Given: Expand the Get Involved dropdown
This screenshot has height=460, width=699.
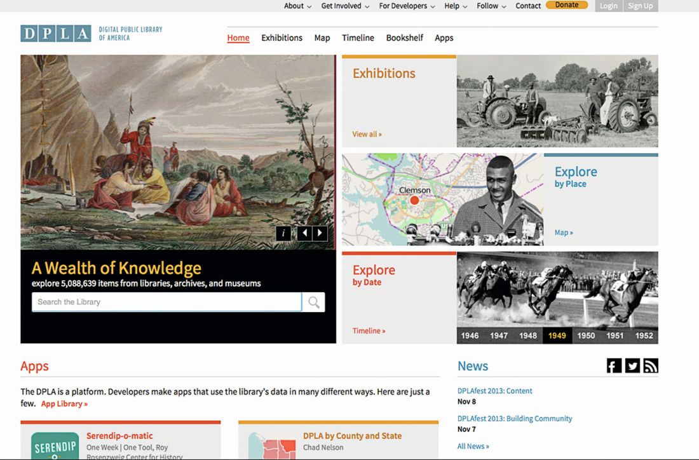Looking at the screenshot, I should click(x=345, y=6).
